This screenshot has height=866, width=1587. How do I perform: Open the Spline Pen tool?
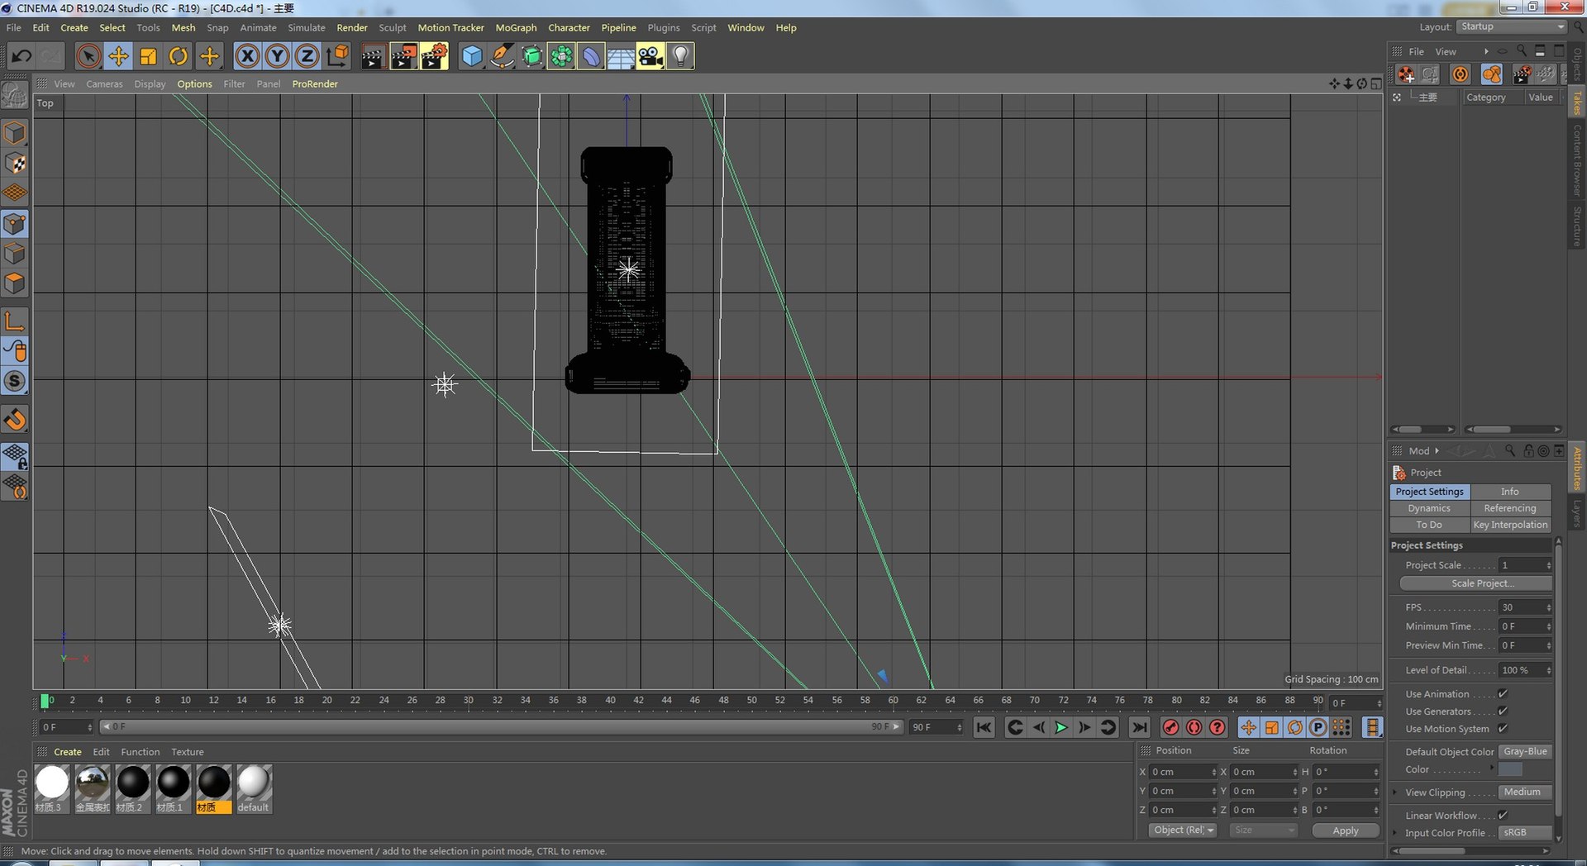point(501,56)
